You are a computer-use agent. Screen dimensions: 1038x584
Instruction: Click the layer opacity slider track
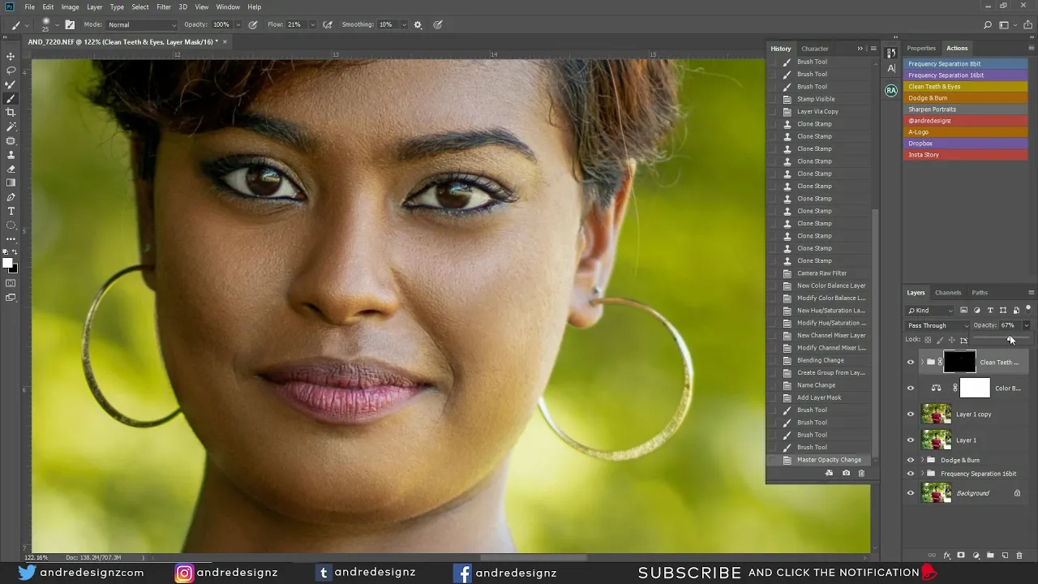tap(1002, 337)
